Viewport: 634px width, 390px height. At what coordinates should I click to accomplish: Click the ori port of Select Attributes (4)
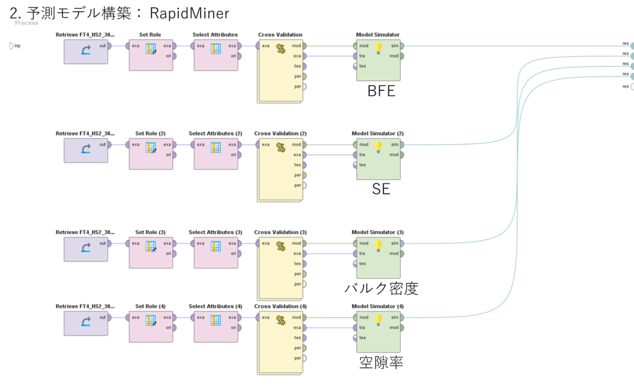[x=240, y=328]
